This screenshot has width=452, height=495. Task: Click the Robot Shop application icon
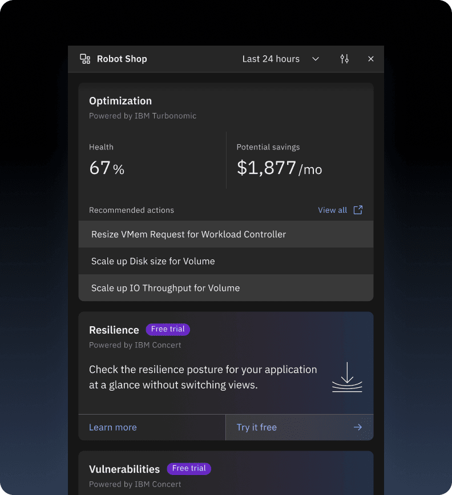click(x=85, y=59)
